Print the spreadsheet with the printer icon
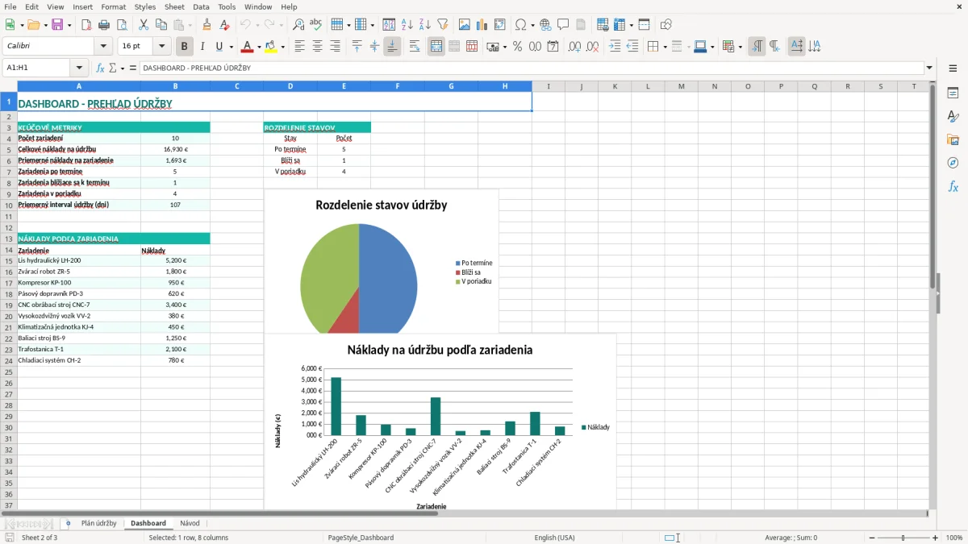The image size is (968, 544). coord(104,25)
